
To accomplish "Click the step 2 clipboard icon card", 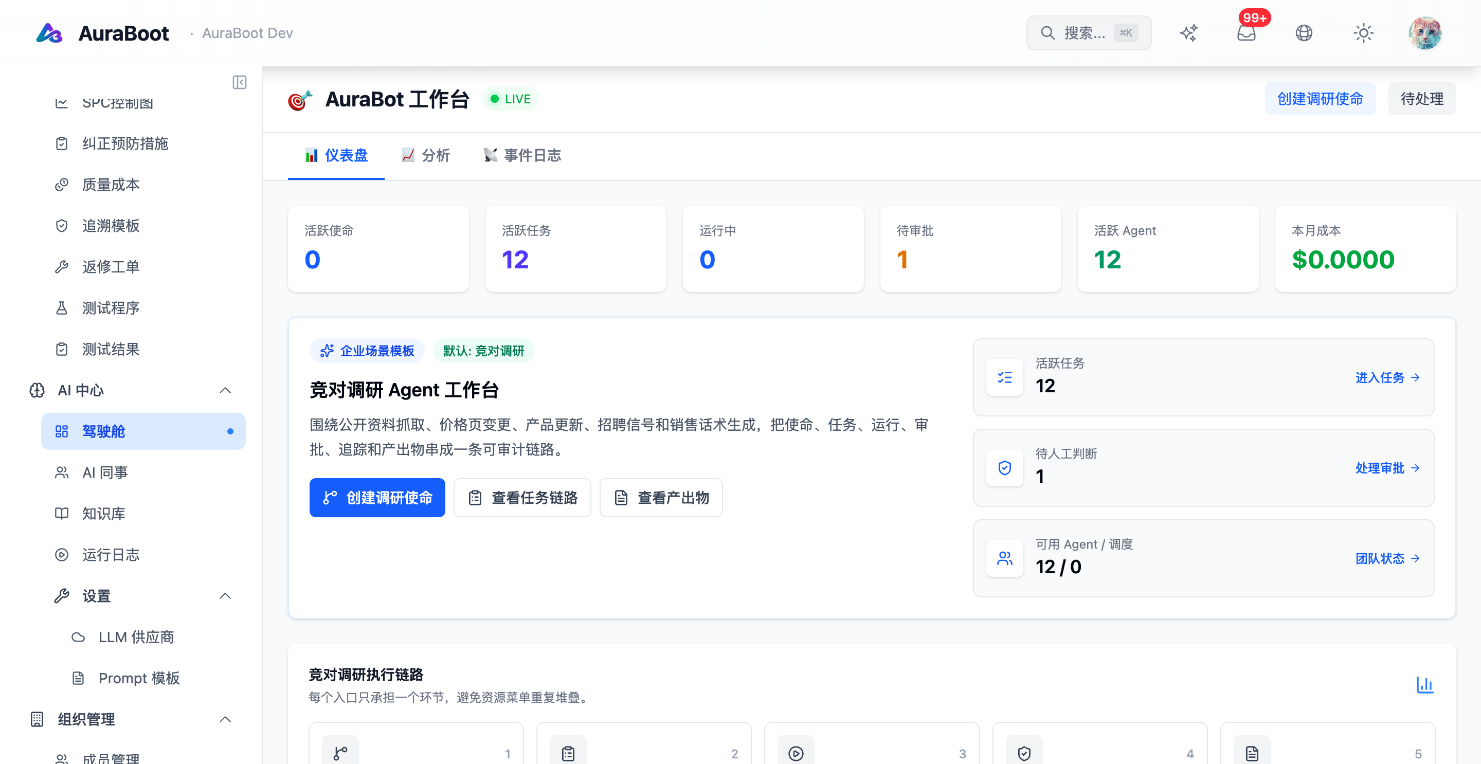I will [x=644, y=744].
